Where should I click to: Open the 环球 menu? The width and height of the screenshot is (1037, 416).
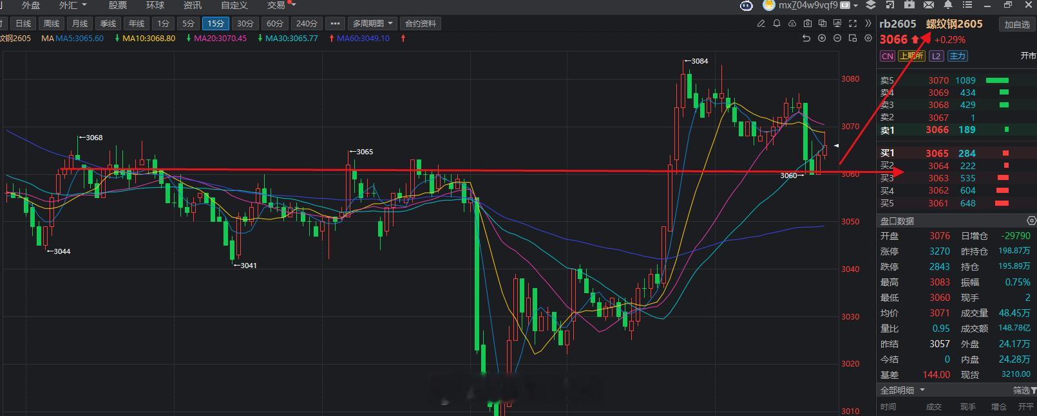click(x=155, y=5)
